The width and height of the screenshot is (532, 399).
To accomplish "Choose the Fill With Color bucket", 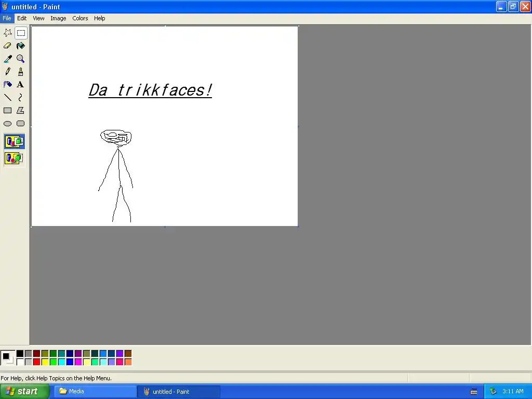I will (x=21, y=46).
